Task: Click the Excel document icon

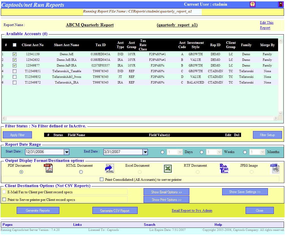Action: click(168, 169)
